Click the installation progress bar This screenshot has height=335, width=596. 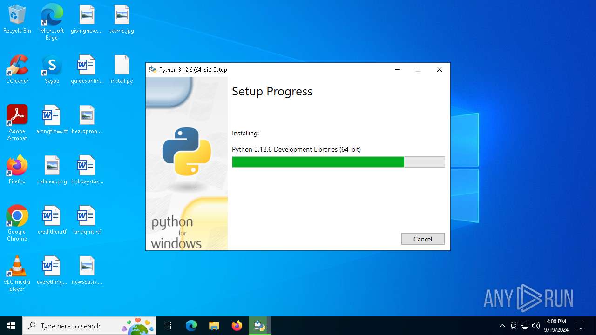point(339,162)
